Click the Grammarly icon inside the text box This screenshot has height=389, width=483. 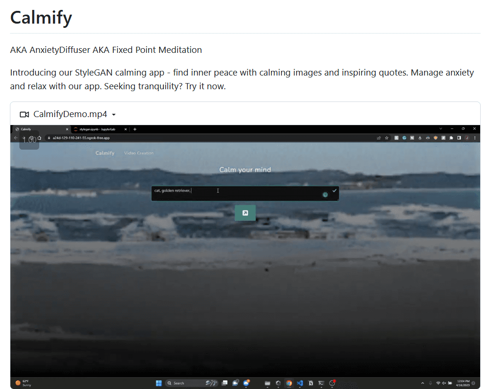coord(325,194)
